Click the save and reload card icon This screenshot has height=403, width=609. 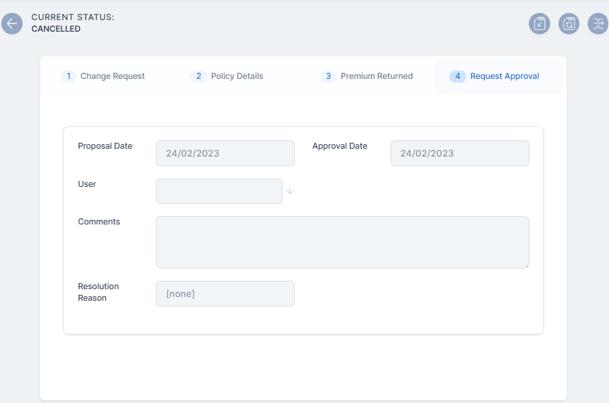[x=569, y=24]
